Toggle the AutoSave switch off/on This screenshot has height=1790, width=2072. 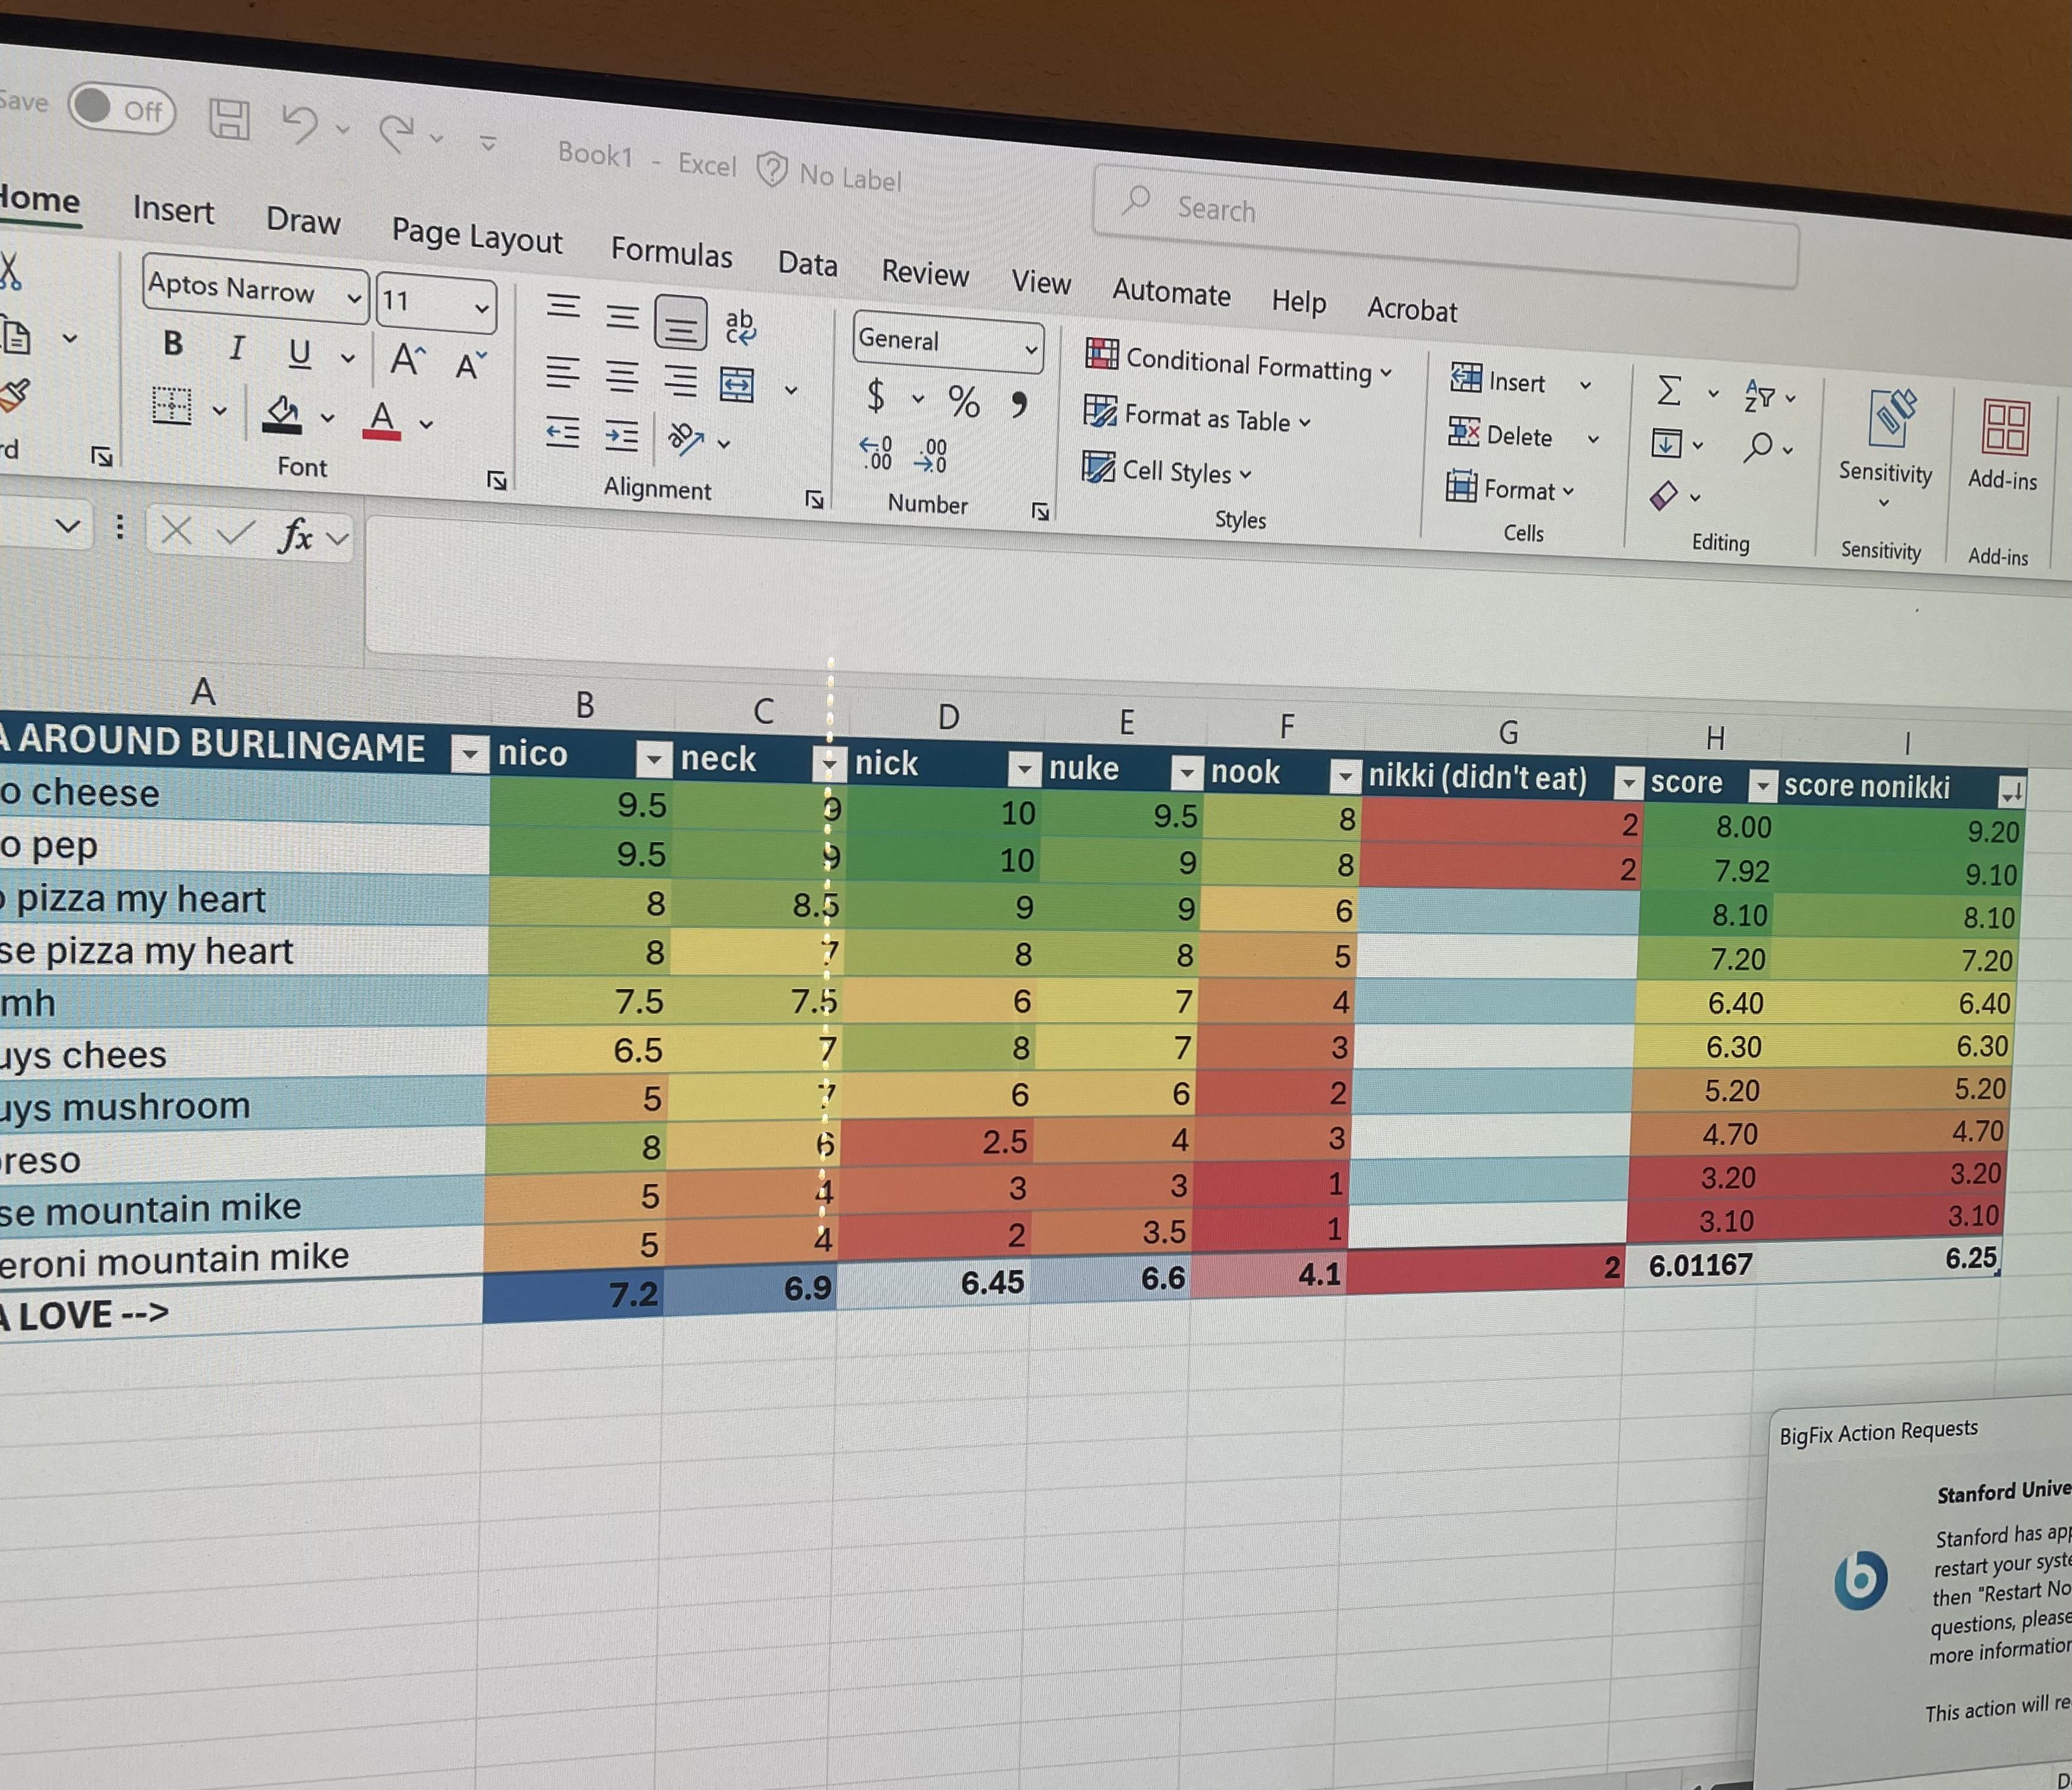[x=122, y=108]
